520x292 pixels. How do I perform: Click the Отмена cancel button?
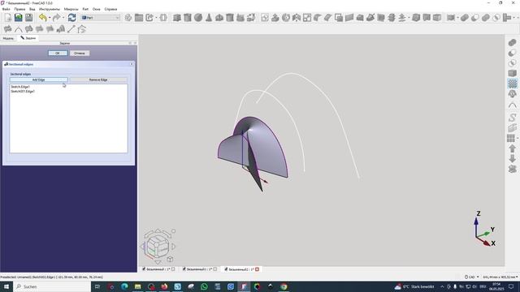[80, 53]
